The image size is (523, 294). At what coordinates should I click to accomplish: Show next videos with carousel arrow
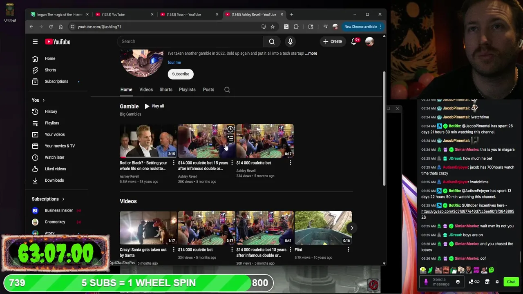pyautogui.click(x=352, y=228)
